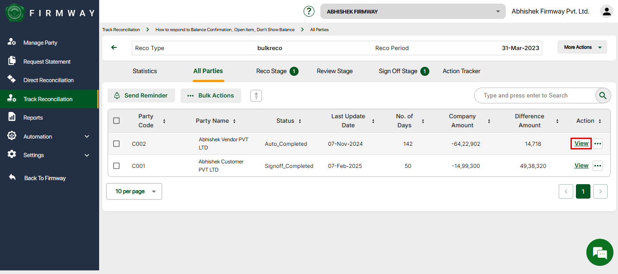Click the search input field
This screenshot has height=274, width=618.
534,95
